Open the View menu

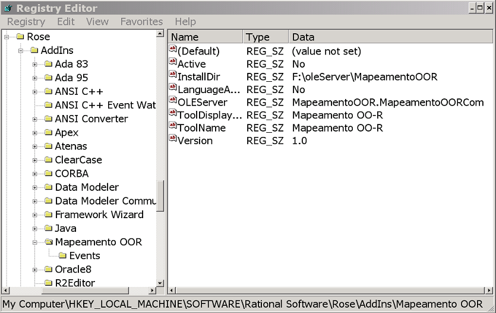click(x=97, y=22)
